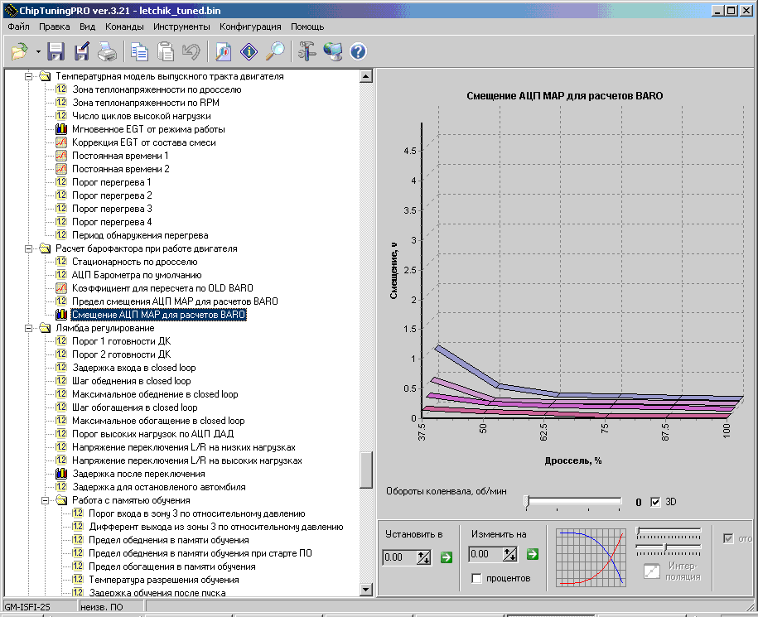Click the open file folder icon
The height and width of the screenshot is (617, 758).
click(x=18, y=52)
